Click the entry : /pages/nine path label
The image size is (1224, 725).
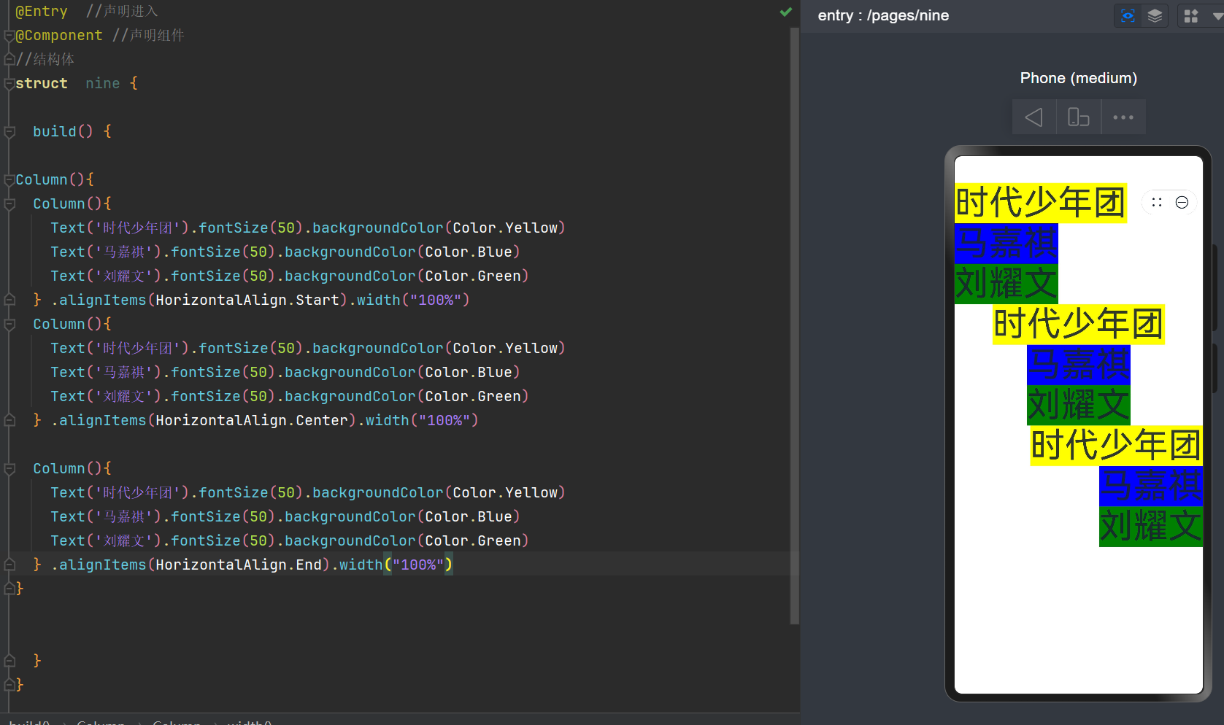(883, 15)
